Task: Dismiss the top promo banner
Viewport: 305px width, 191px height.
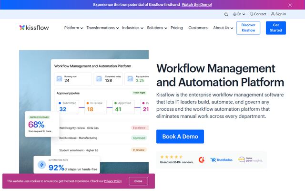Action: tap(290, 5)
